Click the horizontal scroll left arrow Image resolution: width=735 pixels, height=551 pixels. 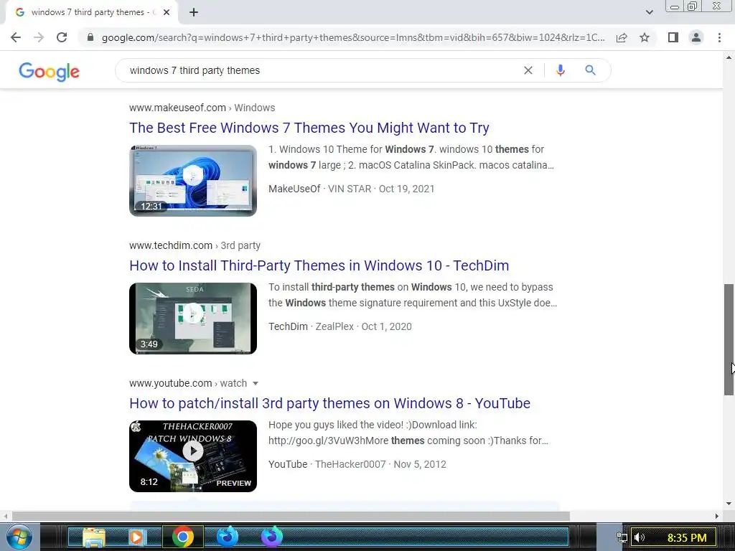point(6,516)
